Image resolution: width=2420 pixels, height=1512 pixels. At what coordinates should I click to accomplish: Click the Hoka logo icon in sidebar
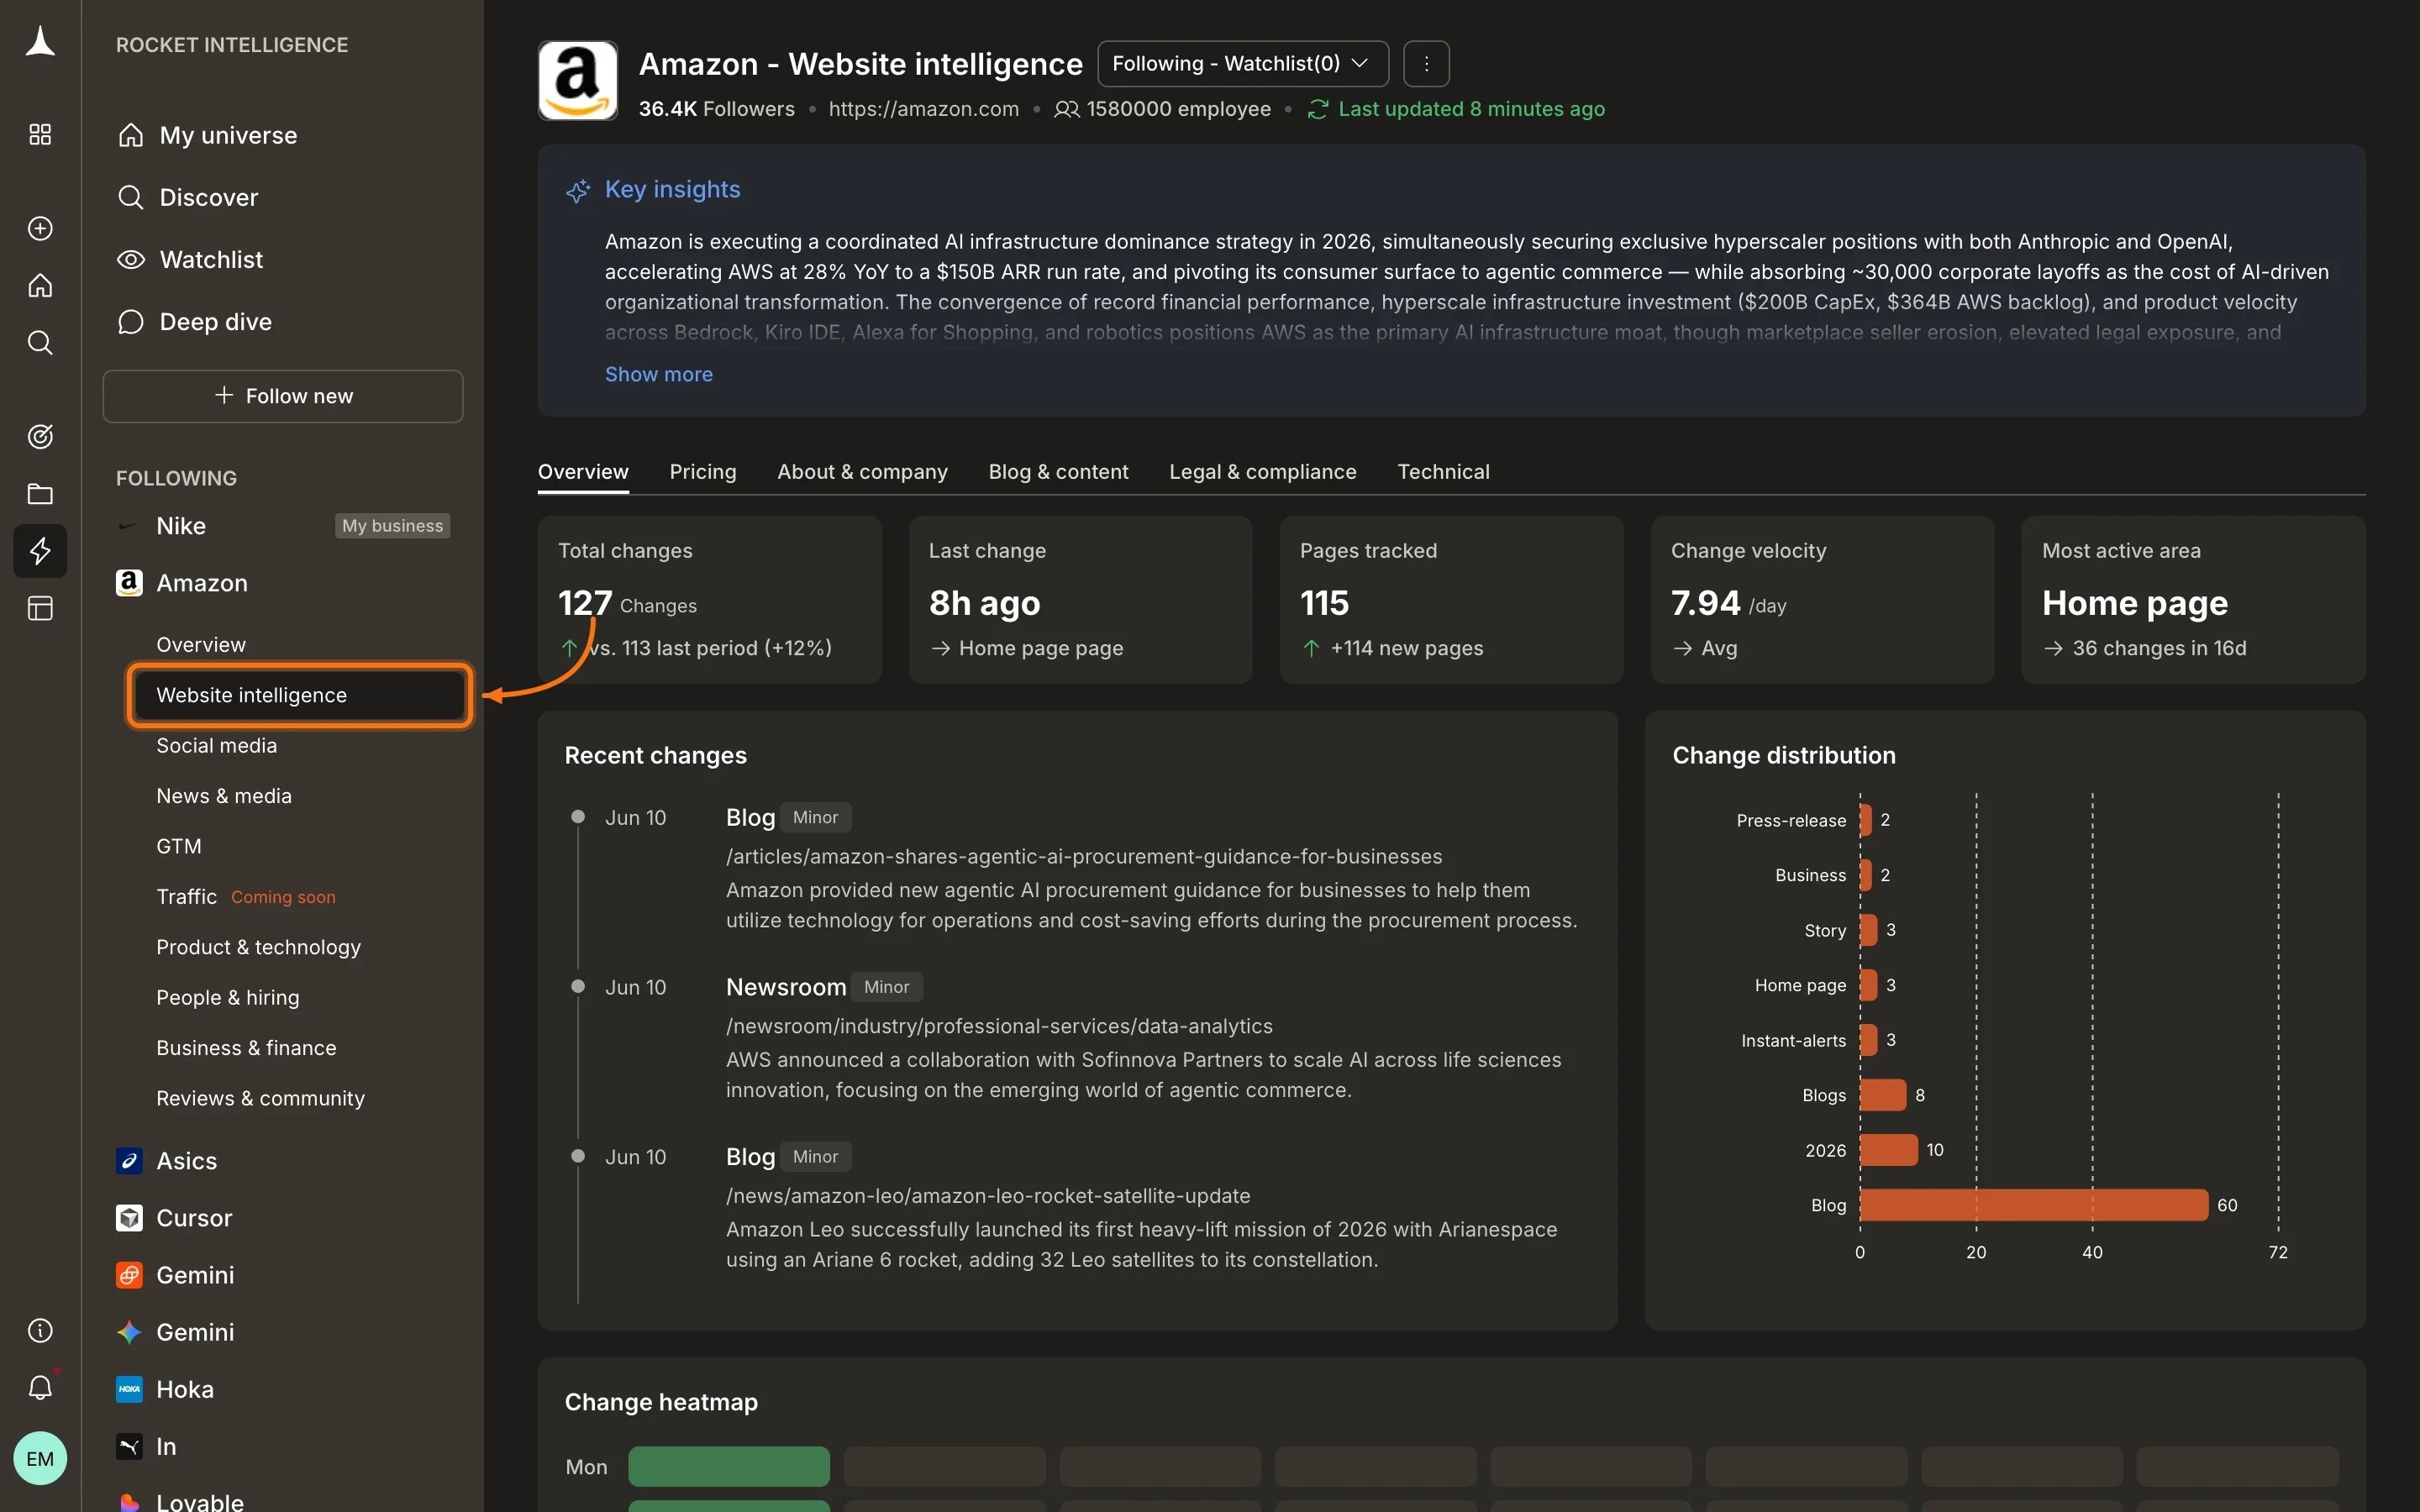(x=129, y=1389)
